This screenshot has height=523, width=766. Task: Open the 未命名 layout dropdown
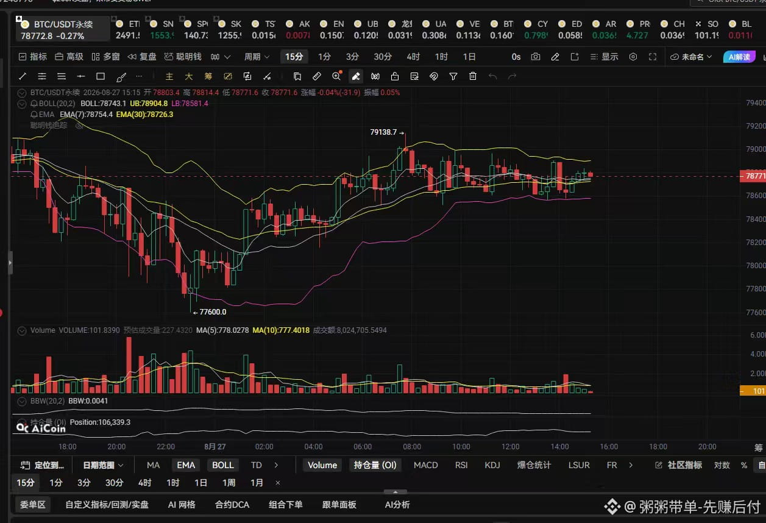pos(692,57)
